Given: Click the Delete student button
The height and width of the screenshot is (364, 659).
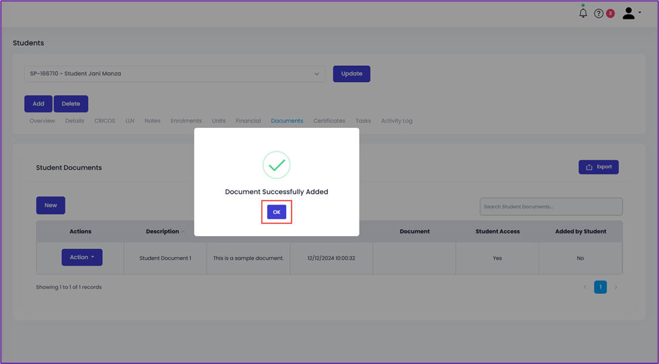Looking at the screenshot, I should click(71, 104).
